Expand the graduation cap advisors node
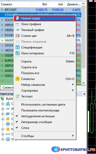The width and height of the screenshot is (96, 154). point(3,114)
